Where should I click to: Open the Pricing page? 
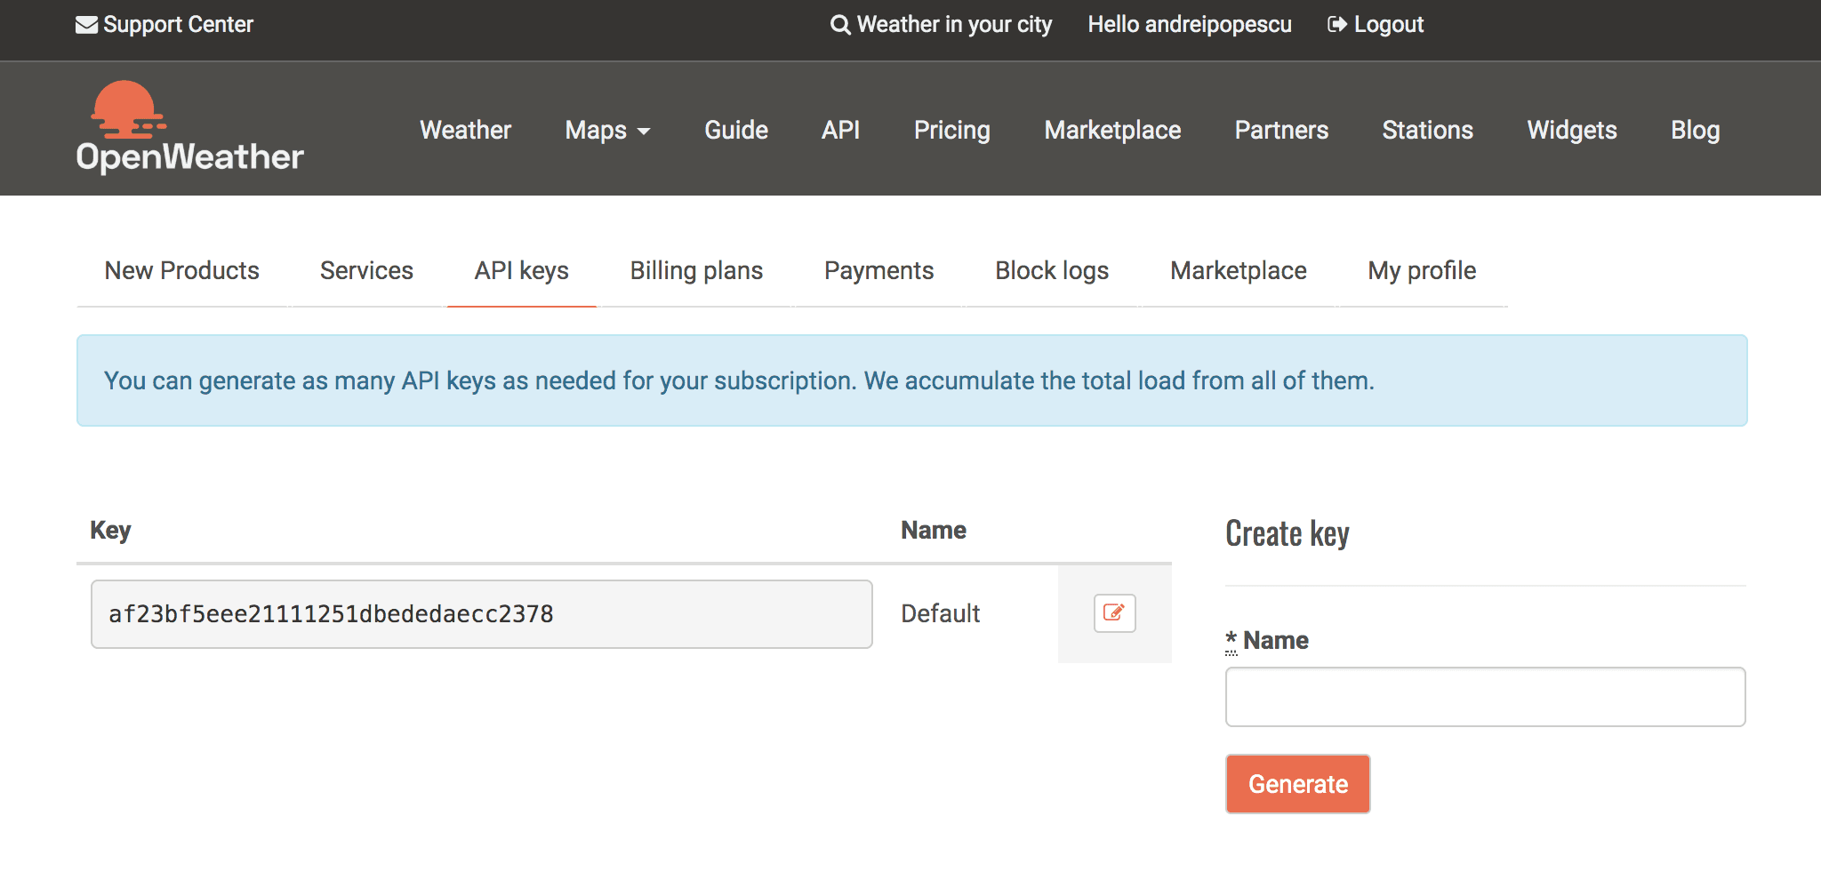pos(952,130)
